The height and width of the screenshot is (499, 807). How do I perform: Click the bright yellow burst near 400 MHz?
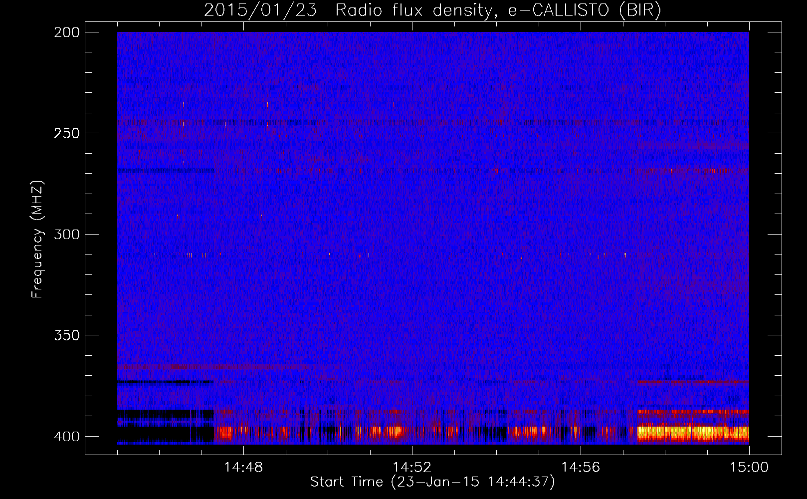pos(693,432)
